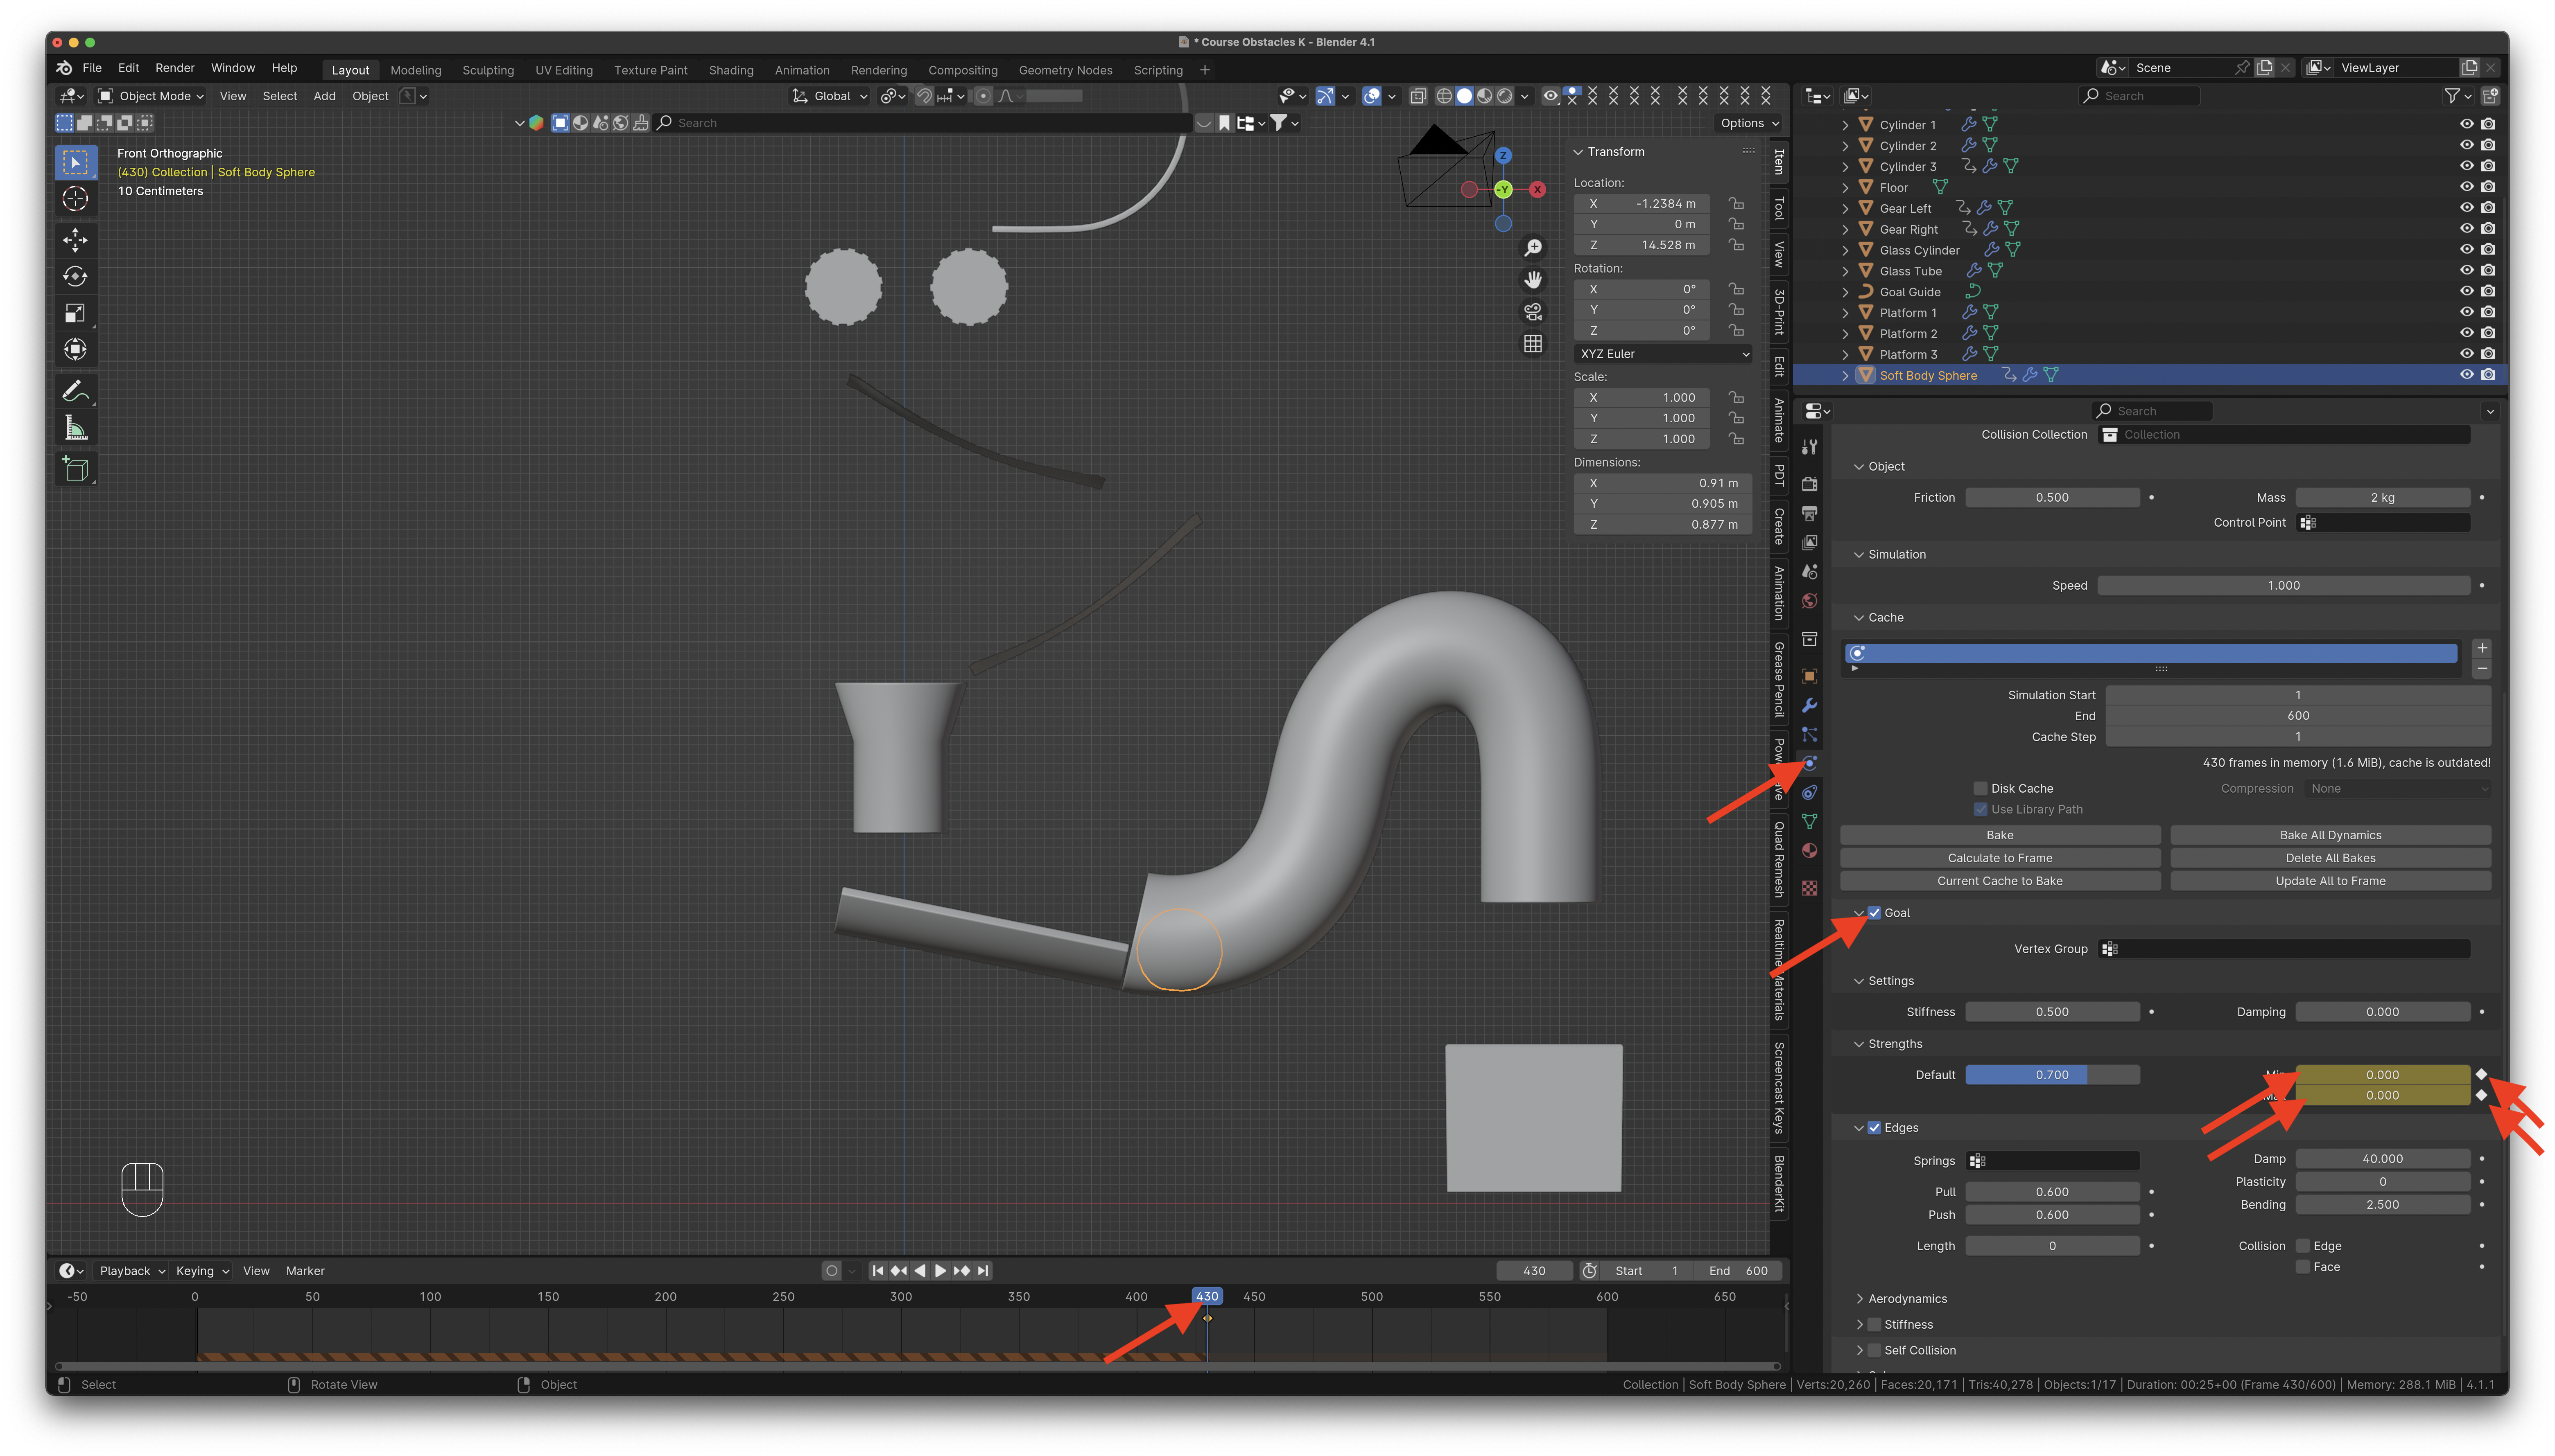Screen dimensions: 2555x1456
Task: Open XYZ Euler rotation mode dropdown
Action: click(1663, 354)
